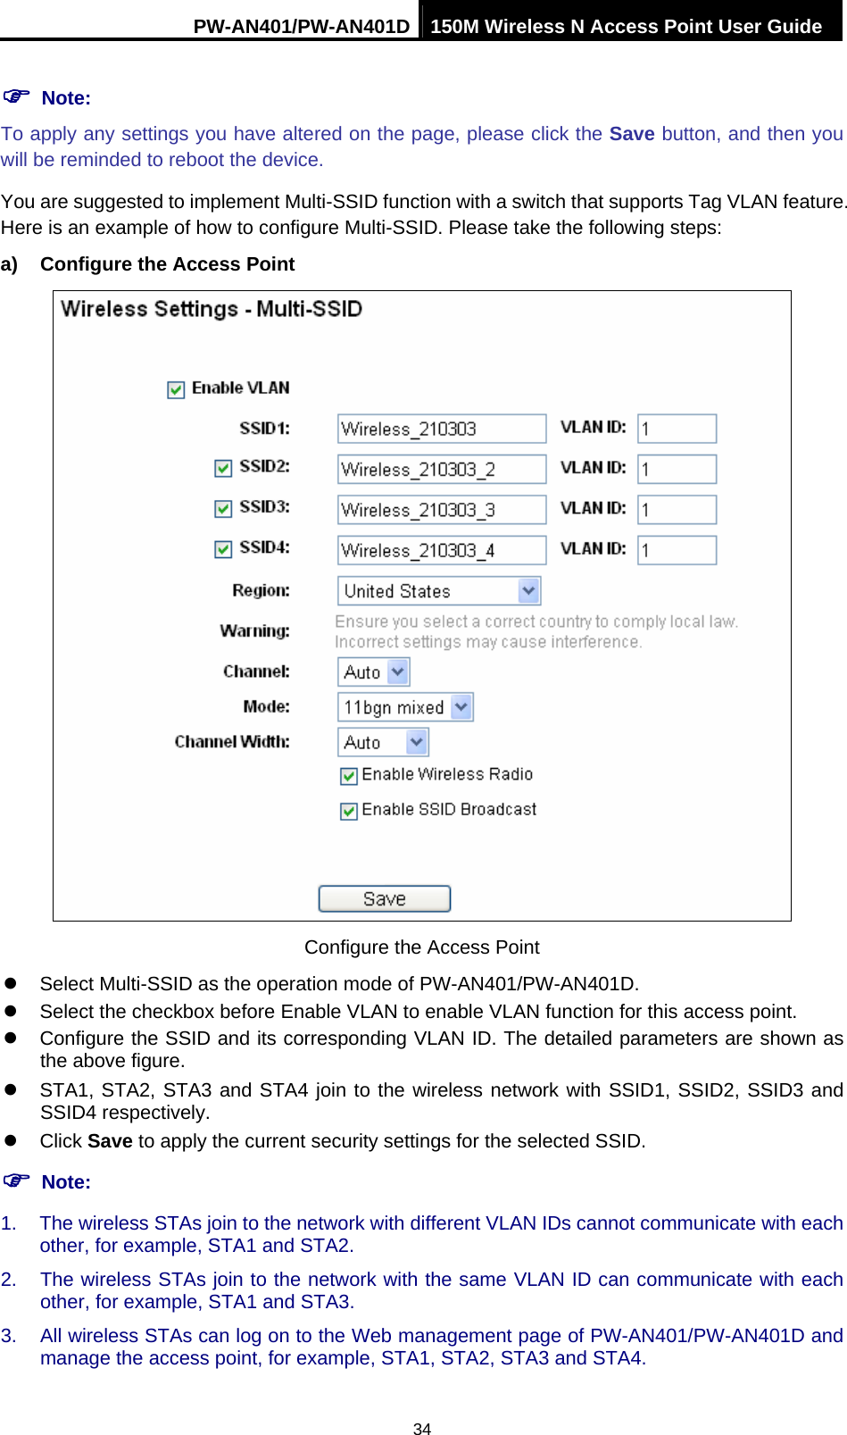This screenshot has width=847, height=1435.
Task: Uncheck the SSID4 checkbox
Action: 223,549
